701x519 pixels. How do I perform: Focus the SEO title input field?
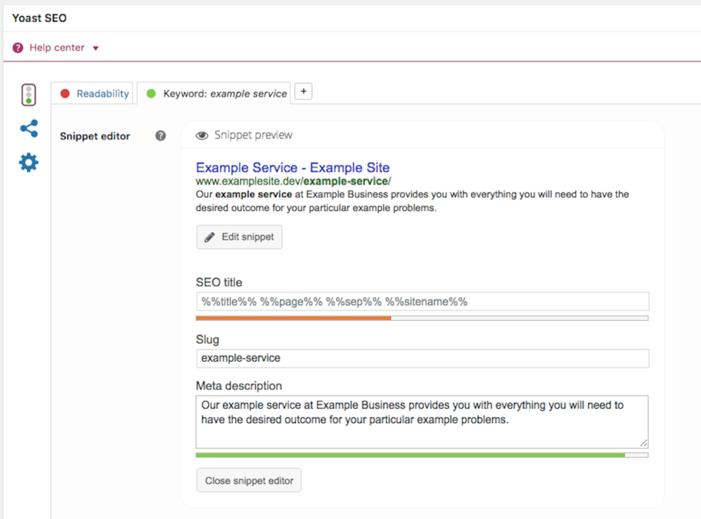[422, 301]
